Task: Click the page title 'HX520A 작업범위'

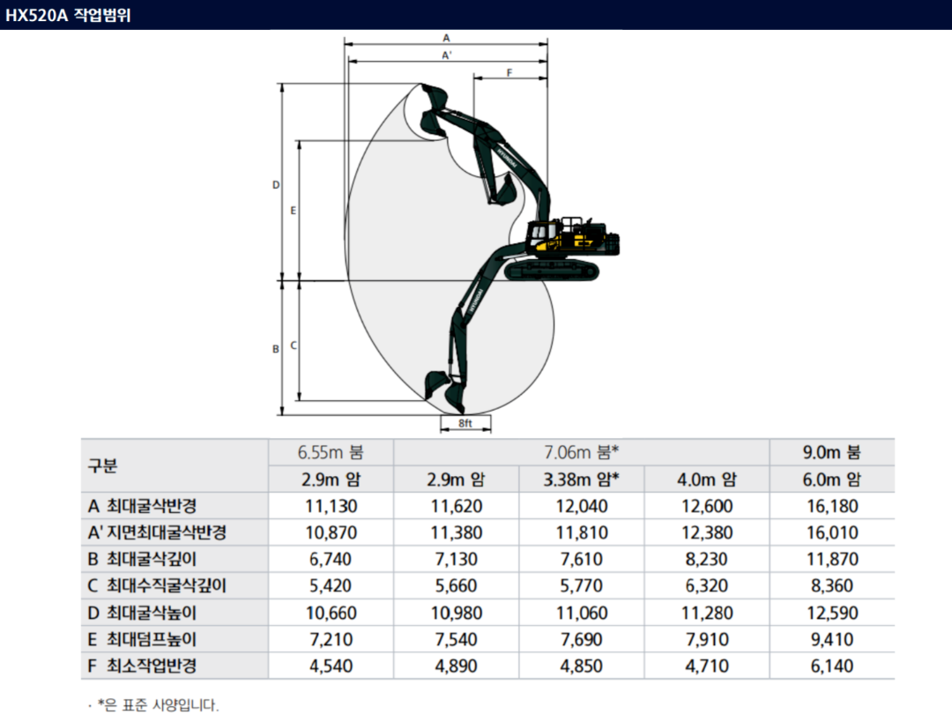Action: pos(68,15)
